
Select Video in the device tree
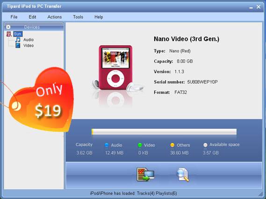pos(29,46)
